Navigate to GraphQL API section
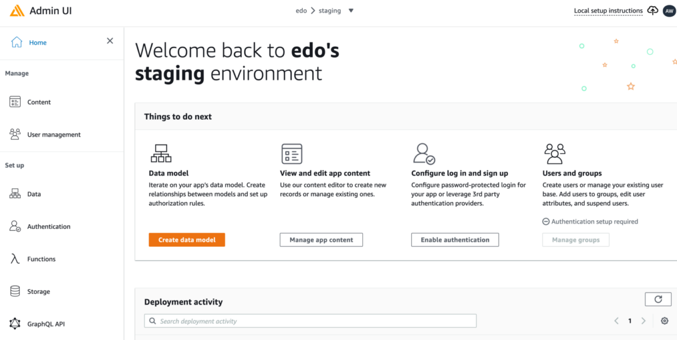The width and height of the screenshot is (677, 340). tap(46, 324)
